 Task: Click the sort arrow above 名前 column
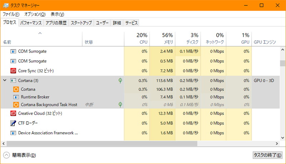40,33
